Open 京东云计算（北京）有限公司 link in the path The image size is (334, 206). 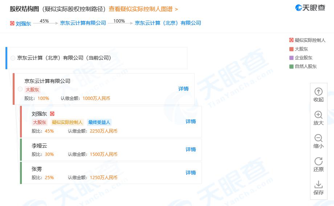168,23
